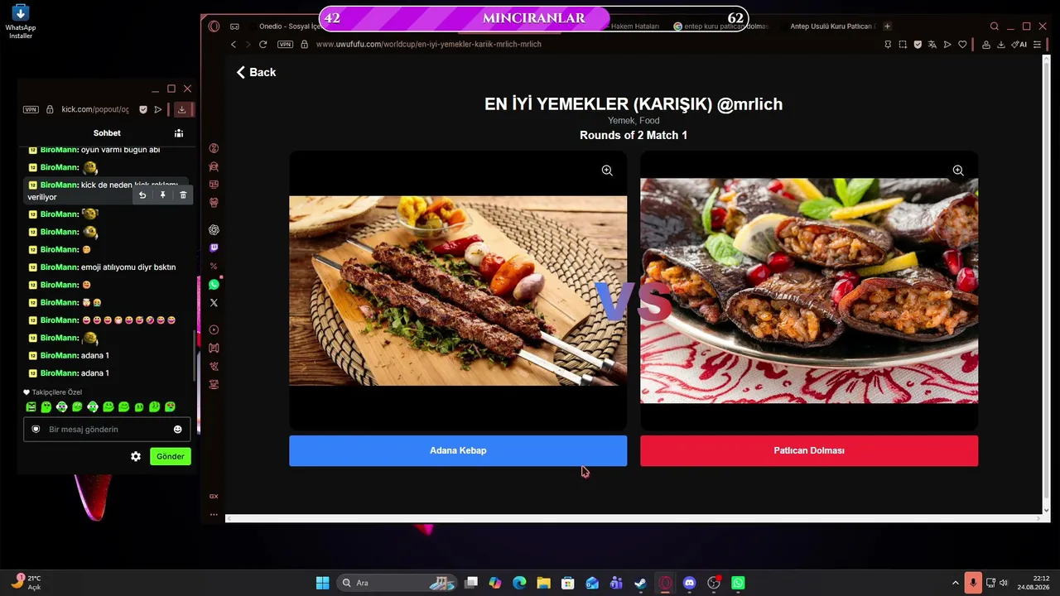Open the clock showing 22:12

tap(1034, 583)
